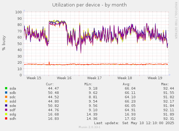
Task: Click the Week 19 axis label
Action: [x=155, y=78]
